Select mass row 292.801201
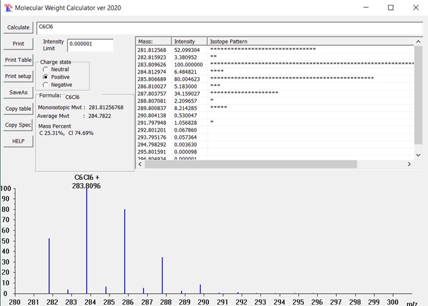The image size is (428, 306). tap(275, 130)
